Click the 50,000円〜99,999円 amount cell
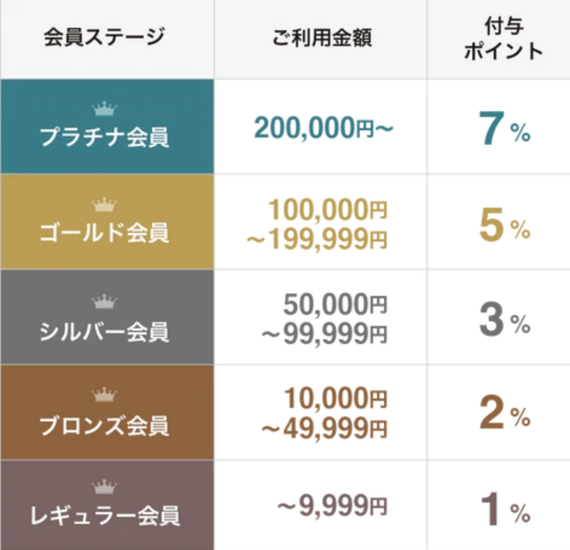The height and width of the screenshot is (550, 570). [325, 319]
